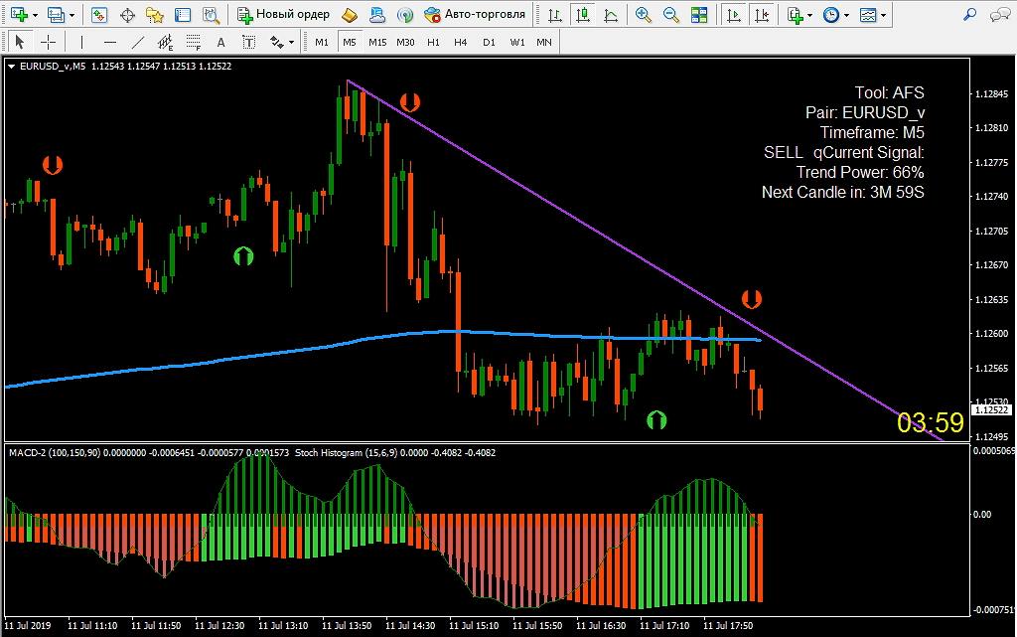1017x637 pixels.
Task: Switch chart to line chart mode
Action: (611, 15)
